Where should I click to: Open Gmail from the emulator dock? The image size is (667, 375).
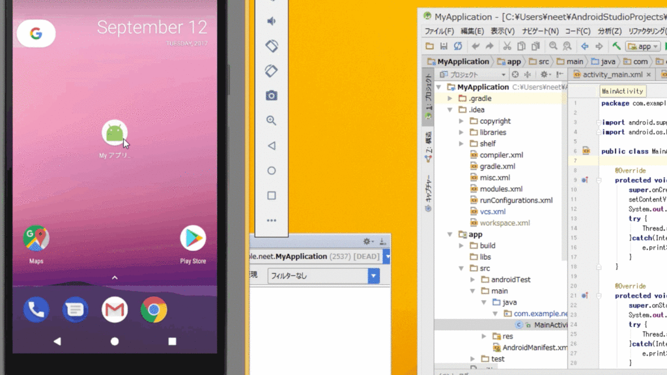pyautogui.click(x=115, y=309)
